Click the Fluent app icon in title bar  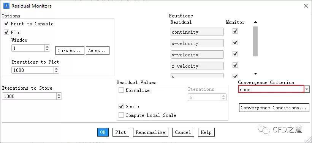[x=6, y=6]
